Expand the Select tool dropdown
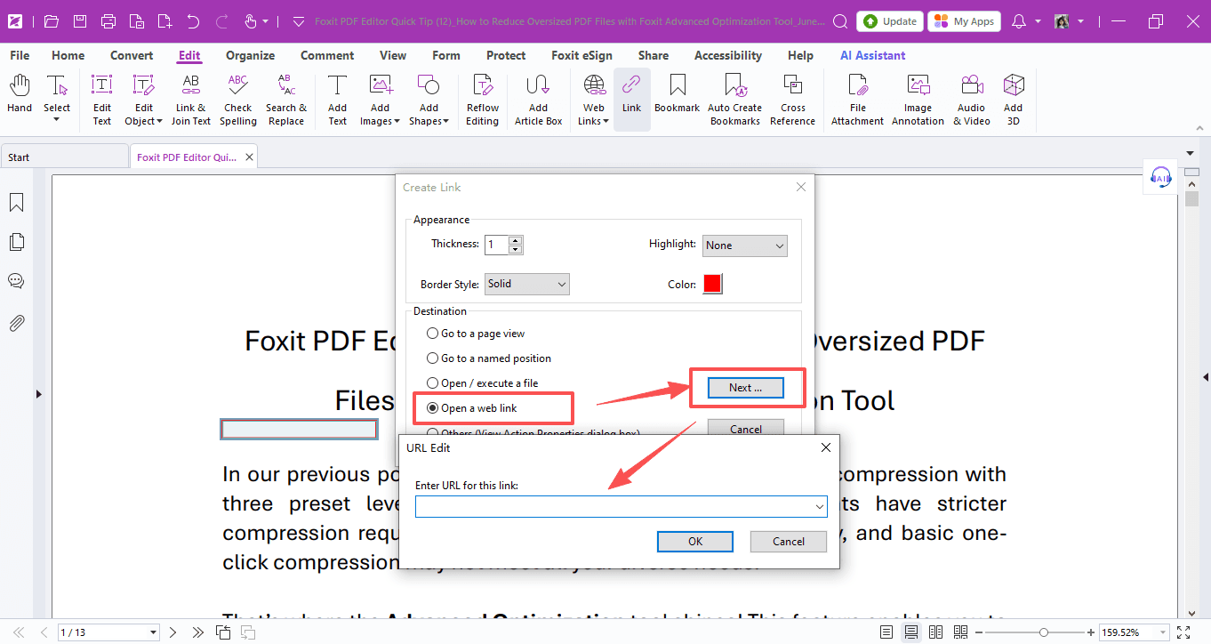 [57, 120]
